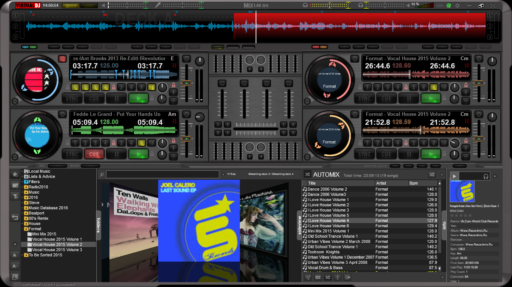Viewport: 512px width, 287px height.
Task: Toggle loop length 16 on deck 1
Action: [x=151, y=87]
